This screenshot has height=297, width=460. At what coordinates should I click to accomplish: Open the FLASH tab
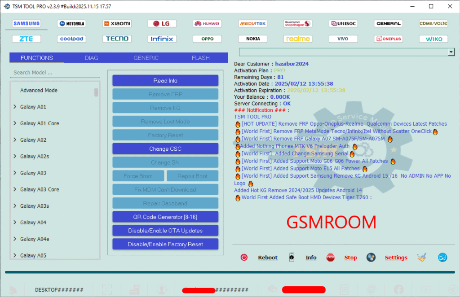(x=200, y=58)
